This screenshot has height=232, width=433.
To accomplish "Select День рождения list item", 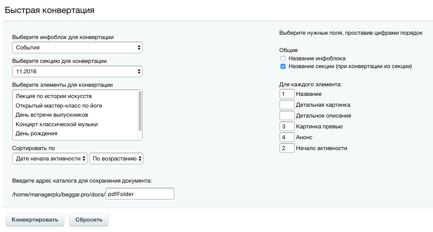I will [x=37, y=134].
